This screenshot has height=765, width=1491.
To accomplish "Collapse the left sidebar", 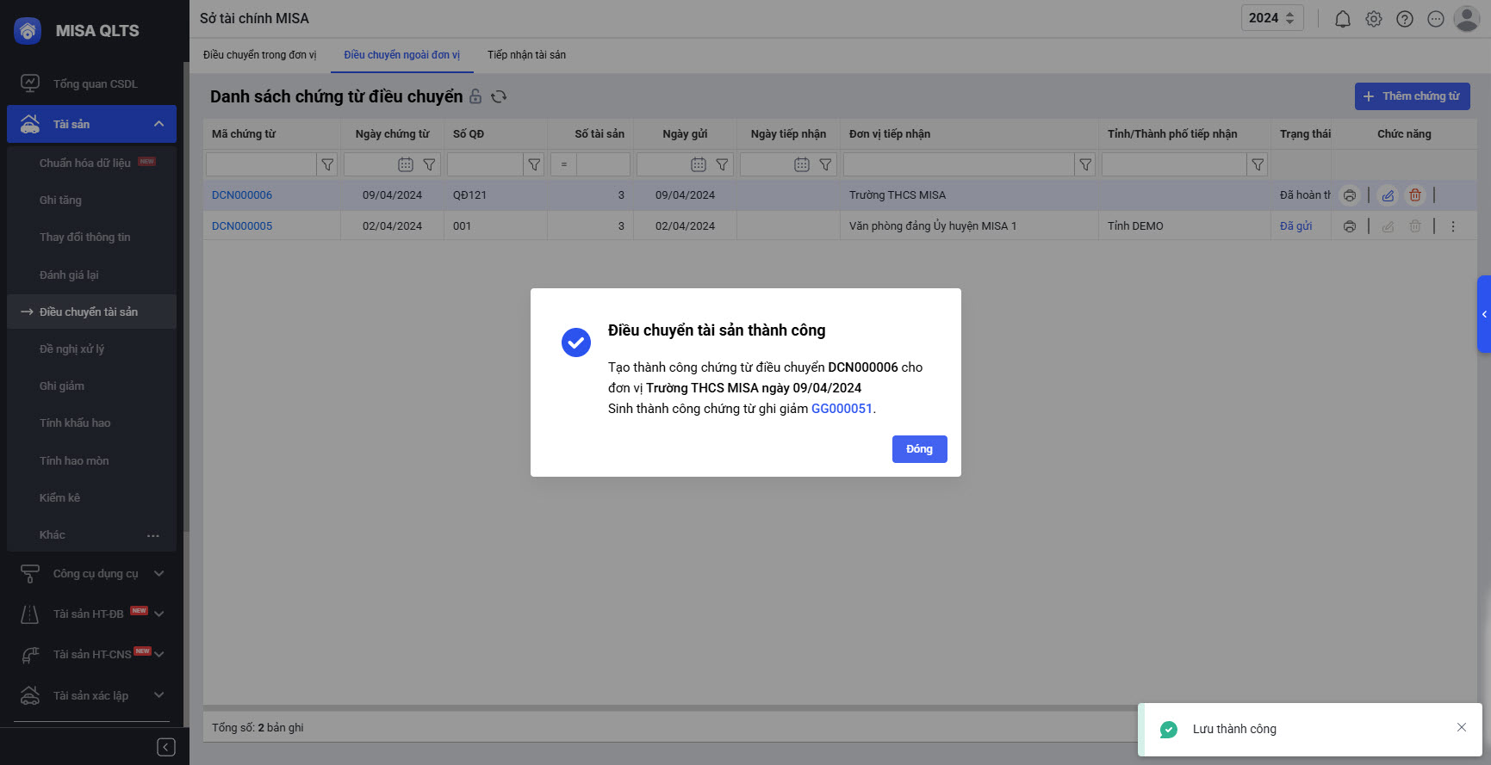I will [x=166, y=747].
